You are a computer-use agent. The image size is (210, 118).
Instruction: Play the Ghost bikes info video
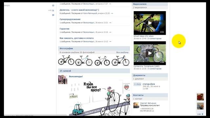[150, 23]
